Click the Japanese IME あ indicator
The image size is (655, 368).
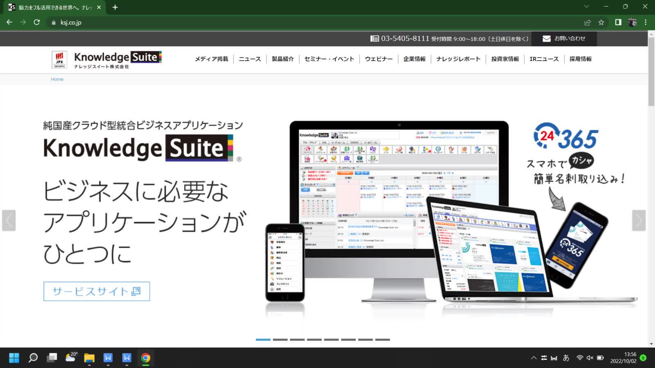(x=566, y=358)
